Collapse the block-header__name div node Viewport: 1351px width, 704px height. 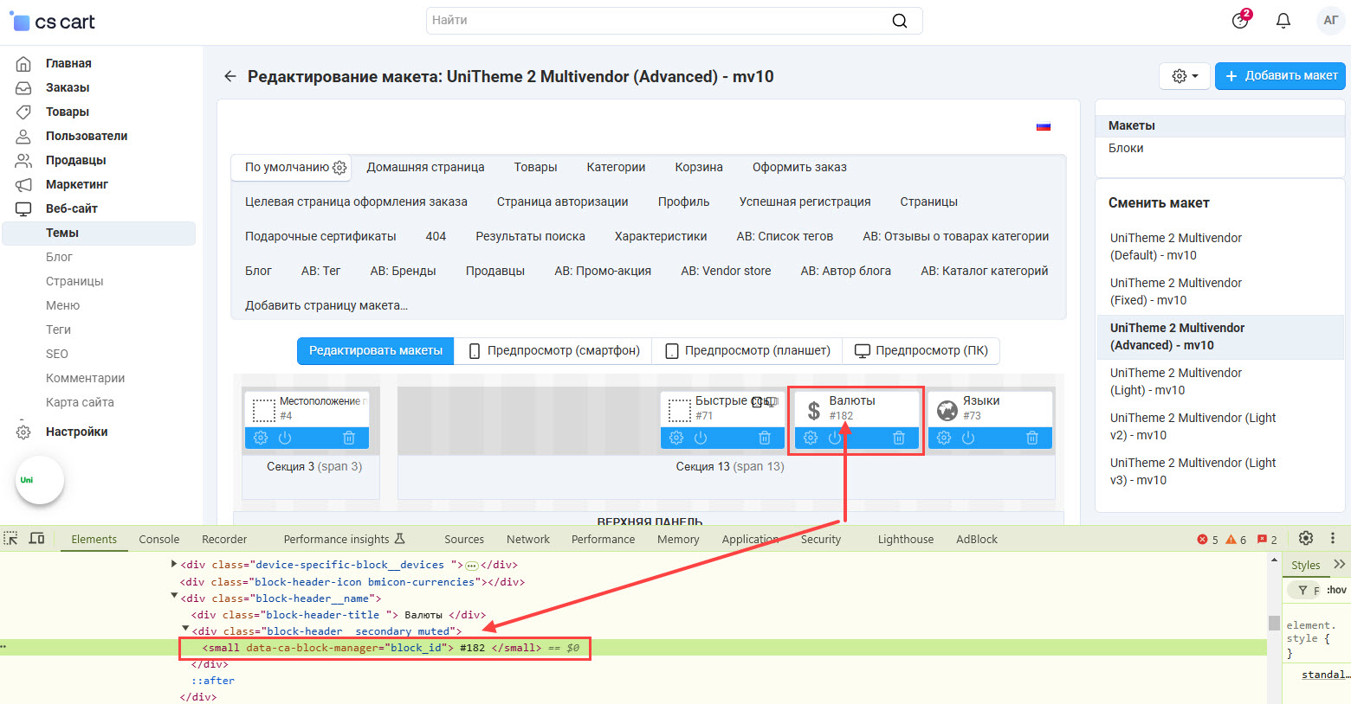click(174, 597)
